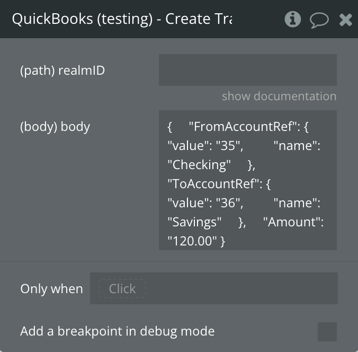Open the action info icon
Viewport: 358px width, 352px height.
pos(292,20)
